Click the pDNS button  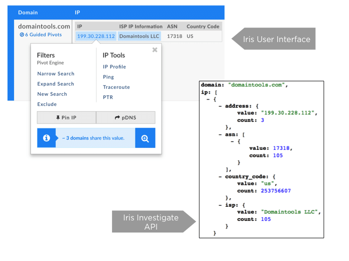126,117
